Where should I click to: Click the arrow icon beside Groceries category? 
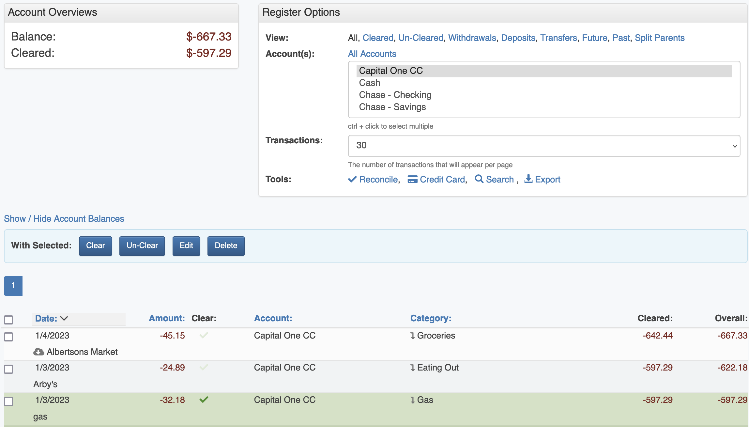pos(413,336)
